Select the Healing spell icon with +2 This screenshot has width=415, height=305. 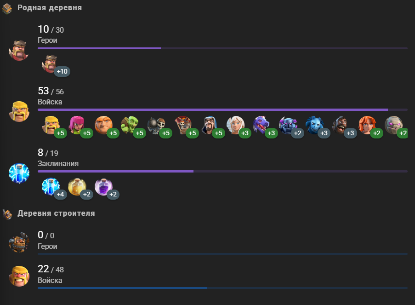[x=77, y=187]
